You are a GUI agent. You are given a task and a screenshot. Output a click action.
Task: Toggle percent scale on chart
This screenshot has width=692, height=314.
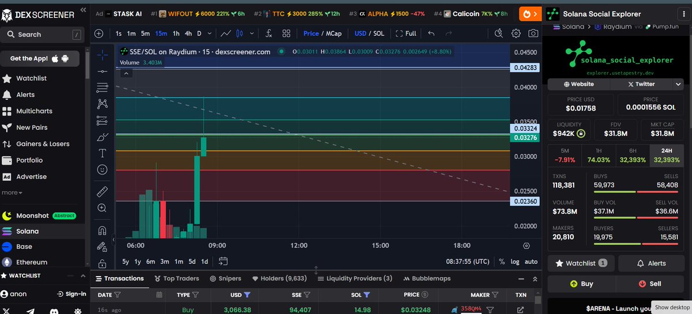tap(502, 262)
